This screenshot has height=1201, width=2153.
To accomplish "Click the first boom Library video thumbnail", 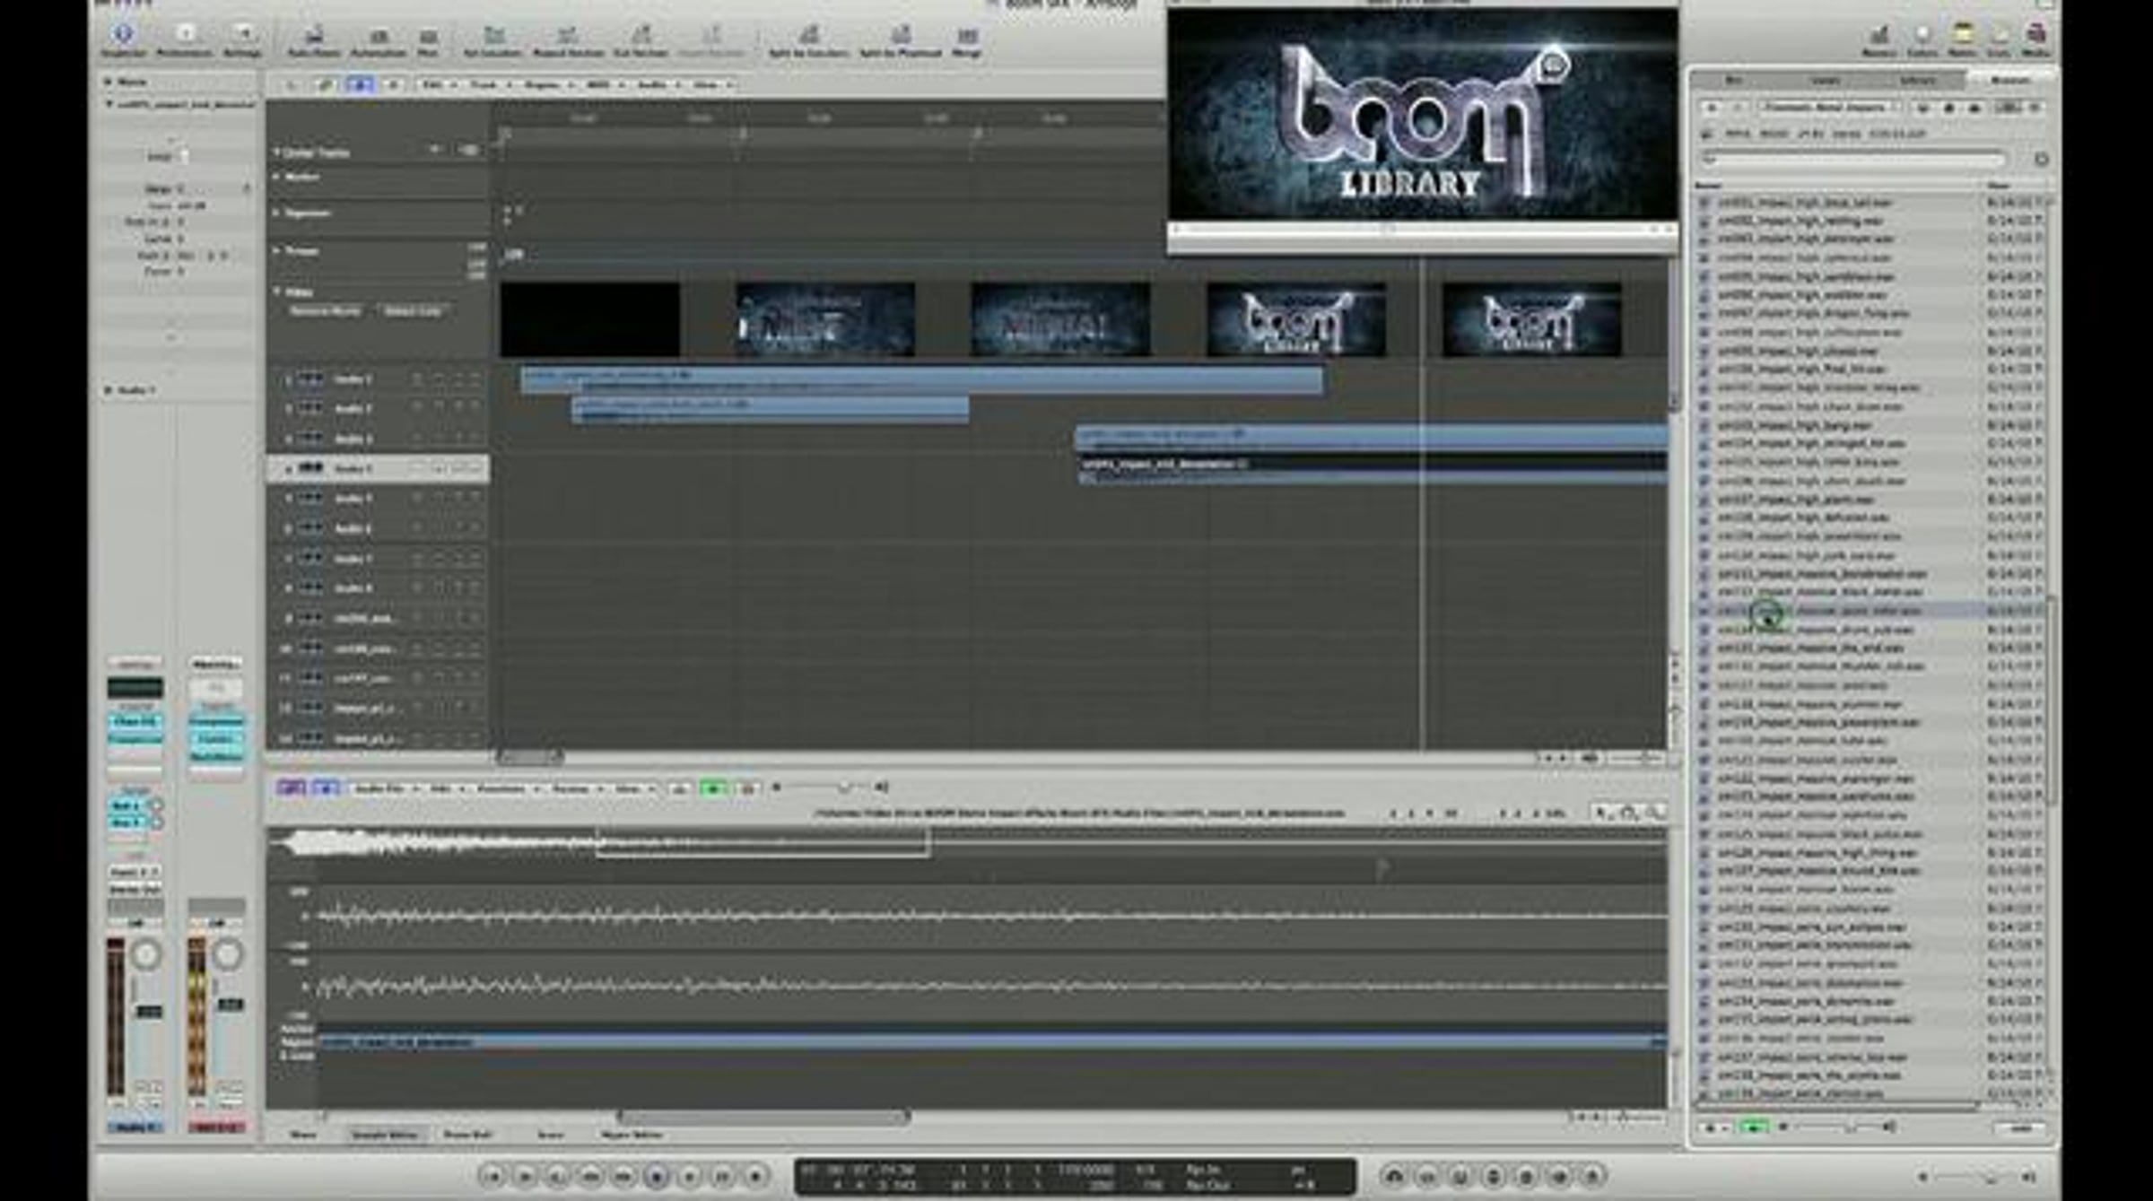I will click(1295, 320).
